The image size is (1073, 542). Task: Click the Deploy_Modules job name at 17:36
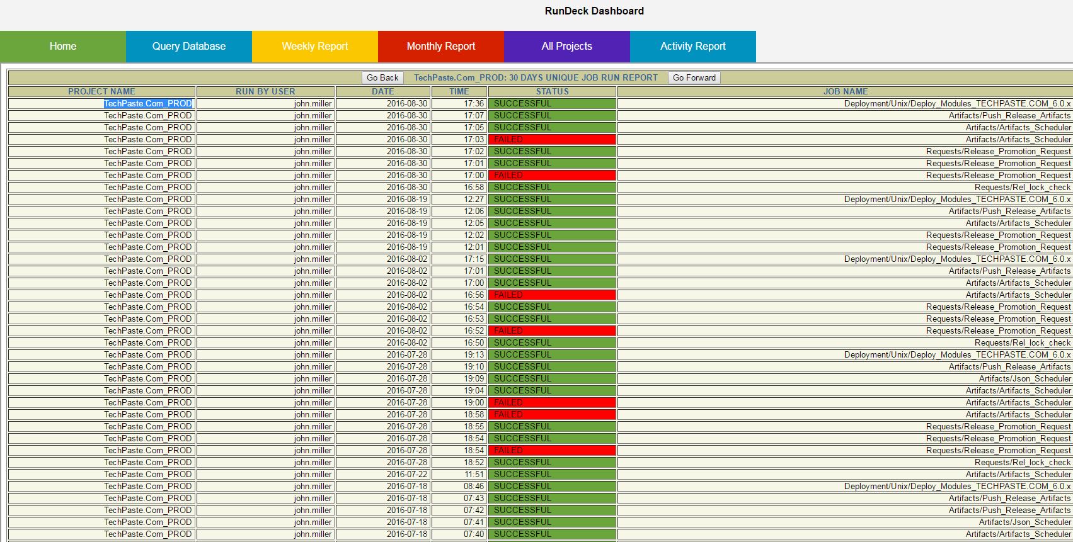point(957,104)
